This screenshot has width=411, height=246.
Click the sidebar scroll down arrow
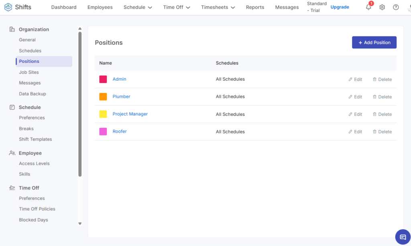pyautogui.click(x=80, y=224)
